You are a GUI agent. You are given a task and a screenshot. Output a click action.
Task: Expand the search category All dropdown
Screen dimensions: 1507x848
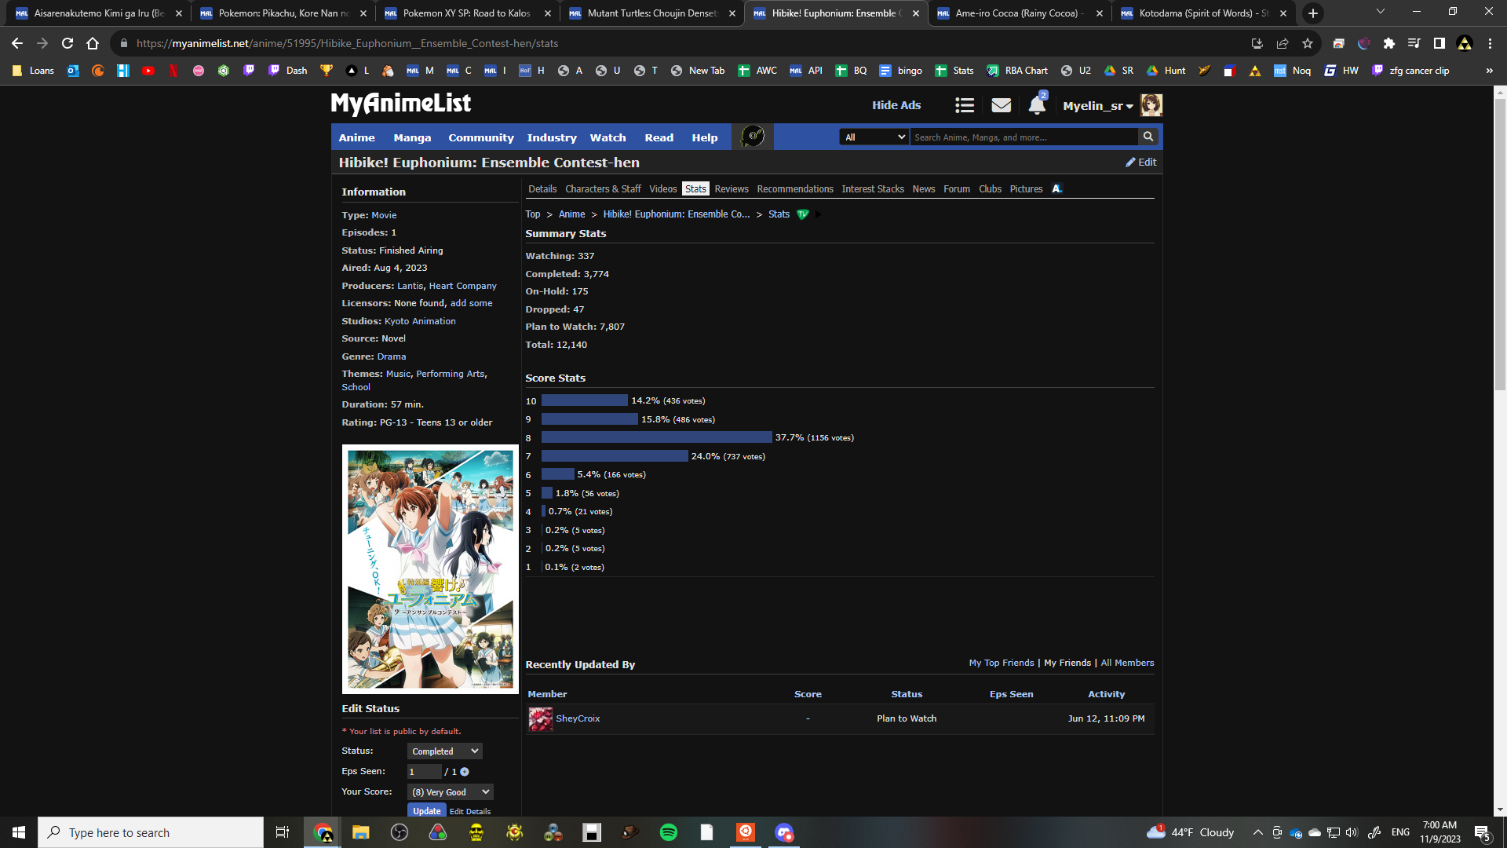[x=874, y=137]
